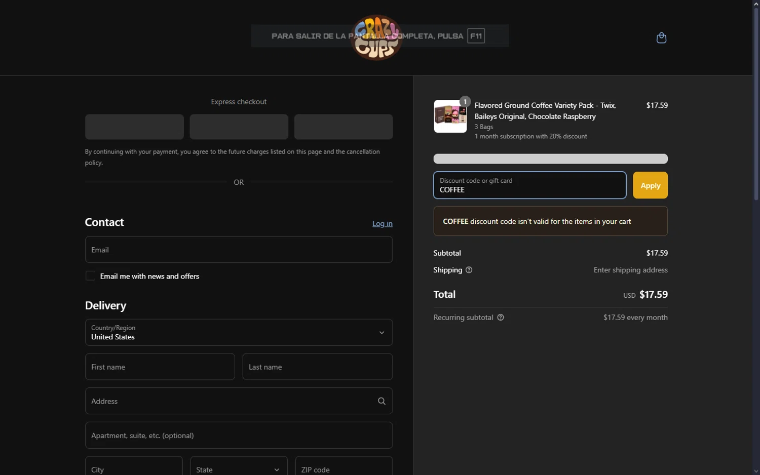Select the middle express checkout button
The width and height of the screenshot is (760, 475).
[x=239, y=127]
